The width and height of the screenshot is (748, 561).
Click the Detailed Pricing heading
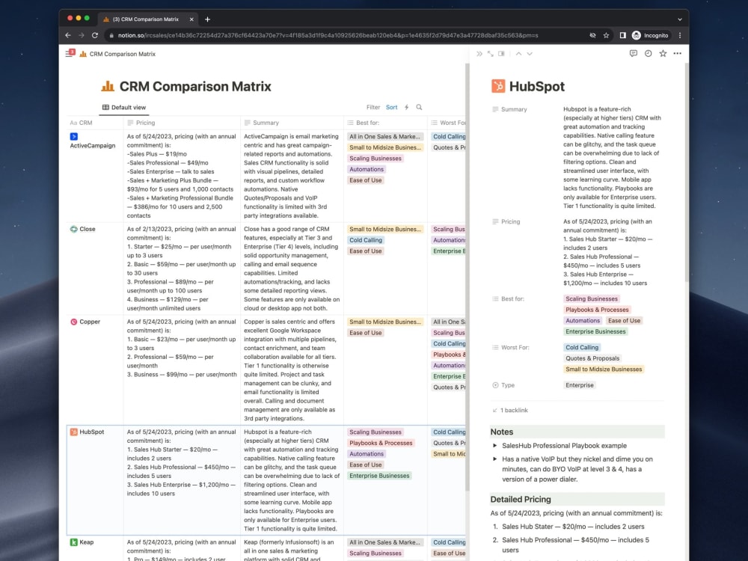(x=521, y=499)
